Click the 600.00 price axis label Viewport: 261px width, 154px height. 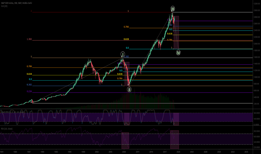(x=257, y=90)
